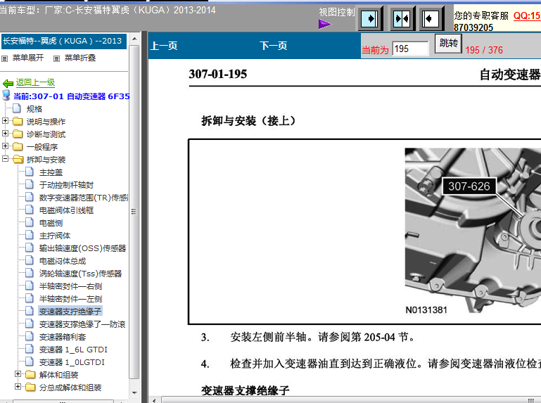Click 菜单展开 to expand menu
The height and width of the screenshot is (403, 541).
[x=28, y=58]
